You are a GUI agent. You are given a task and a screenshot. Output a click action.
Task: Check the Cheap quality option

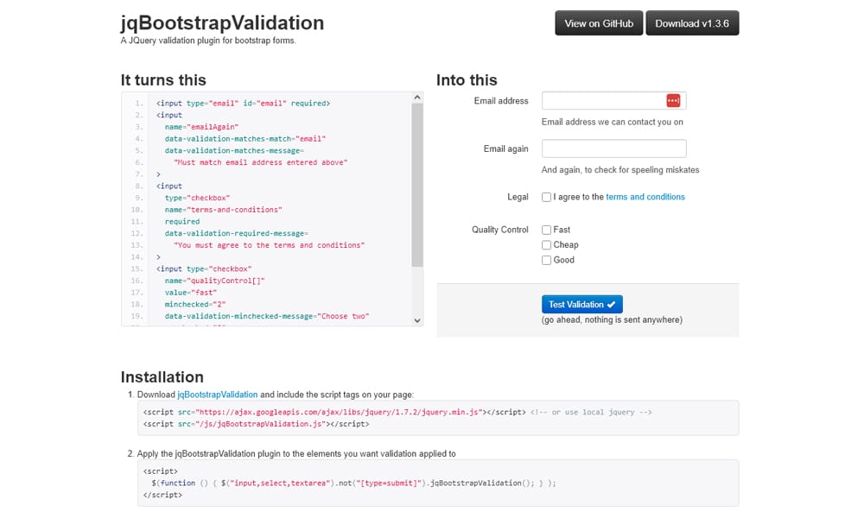point(546,245)
